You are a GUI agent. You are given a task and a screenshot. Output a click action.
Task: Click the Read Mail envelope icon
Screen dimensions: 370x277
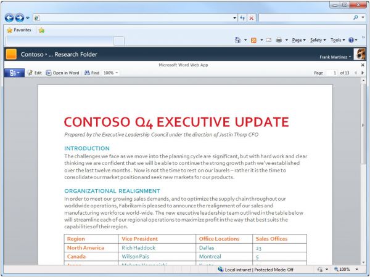pyautogui.click(x=269, y=40)
